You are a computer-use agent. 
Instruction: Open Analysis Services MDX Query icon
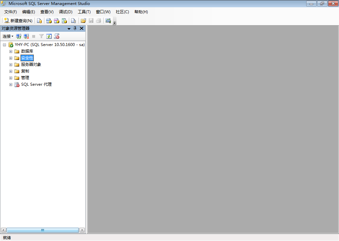pyautogui.click(x=49, y=21)
